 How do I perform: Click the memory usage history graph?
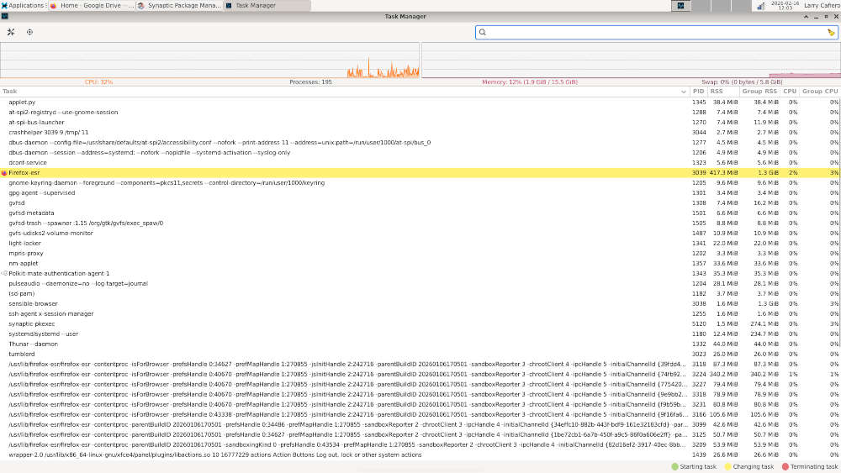(630, 60)
